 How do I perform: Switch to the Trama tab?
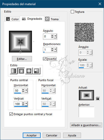52,19
